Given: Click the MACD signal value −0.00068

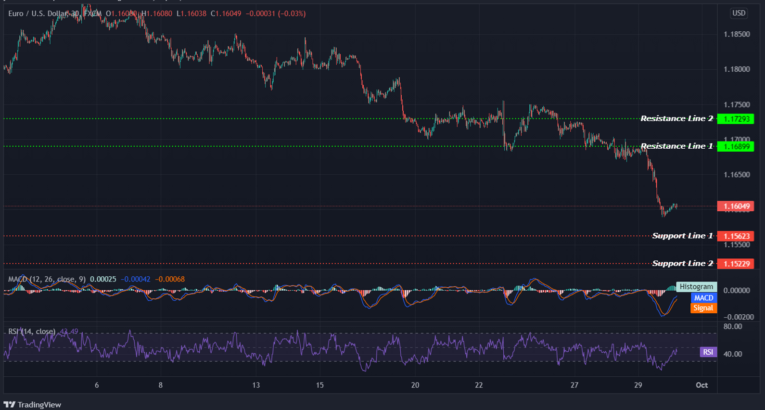Looking at the screenshot, I should pyautogui.click(x=170, y=279).
